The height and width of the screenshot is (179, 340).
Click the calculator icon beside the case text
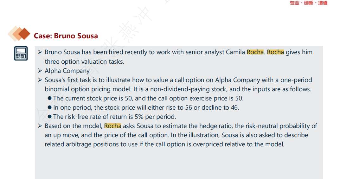21,53
